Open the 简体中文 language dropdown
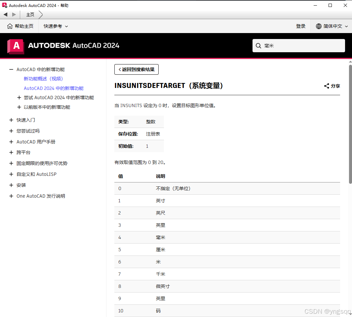352x317 pixels. 332,26
